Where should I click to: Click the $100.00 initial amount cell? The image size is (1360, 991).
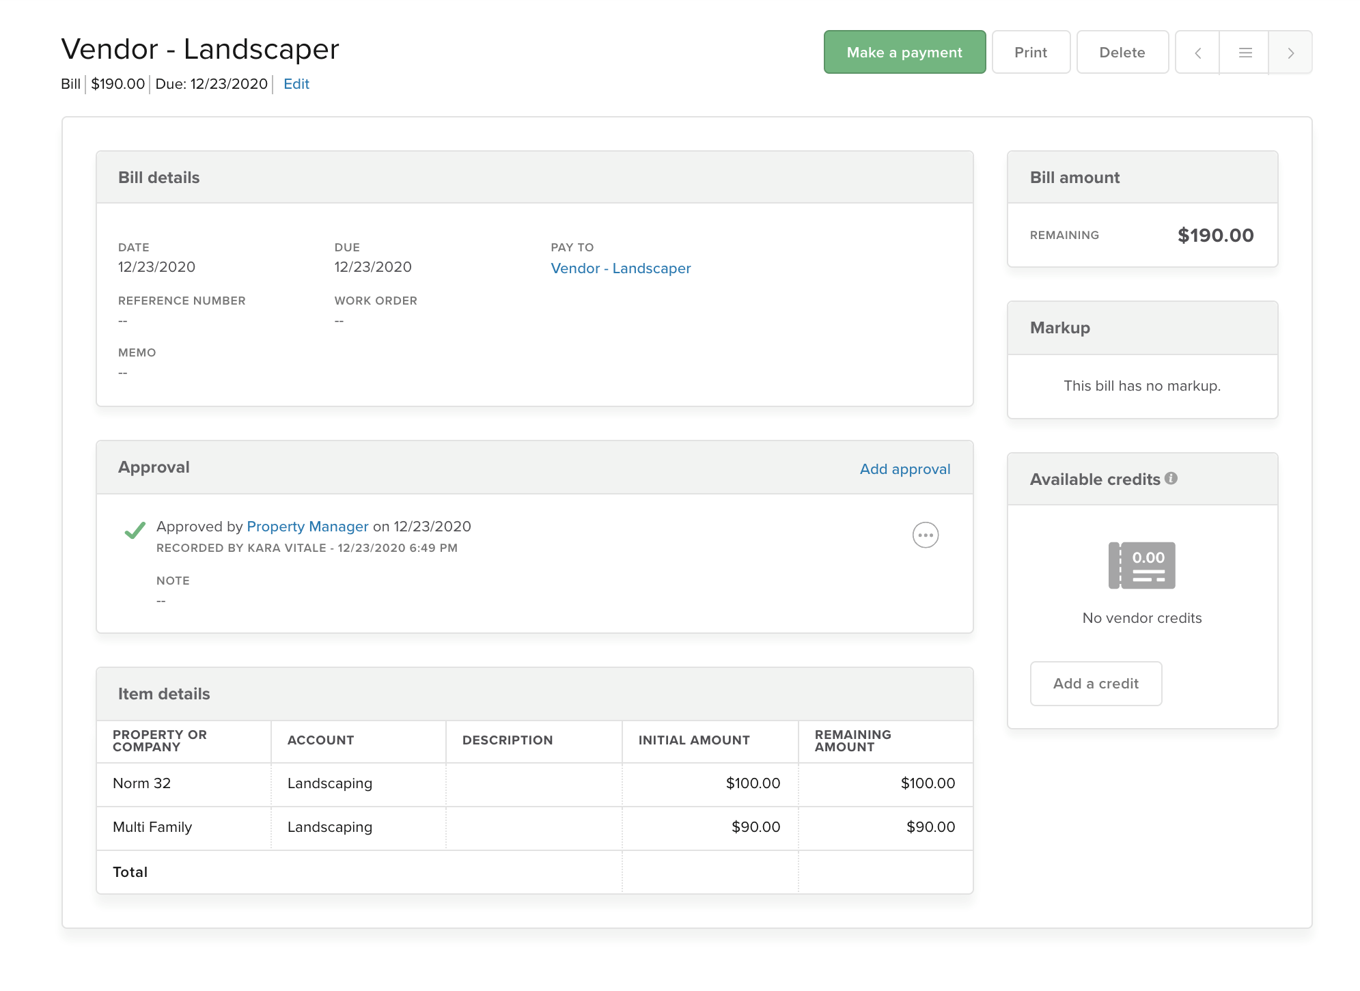coord(710,783)
